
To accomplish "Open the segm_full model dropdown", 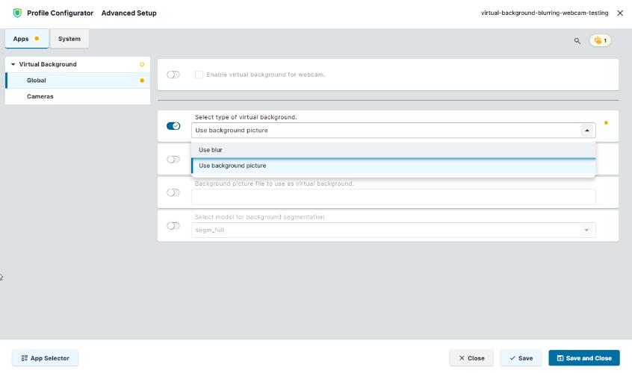I will coord(393,230).
